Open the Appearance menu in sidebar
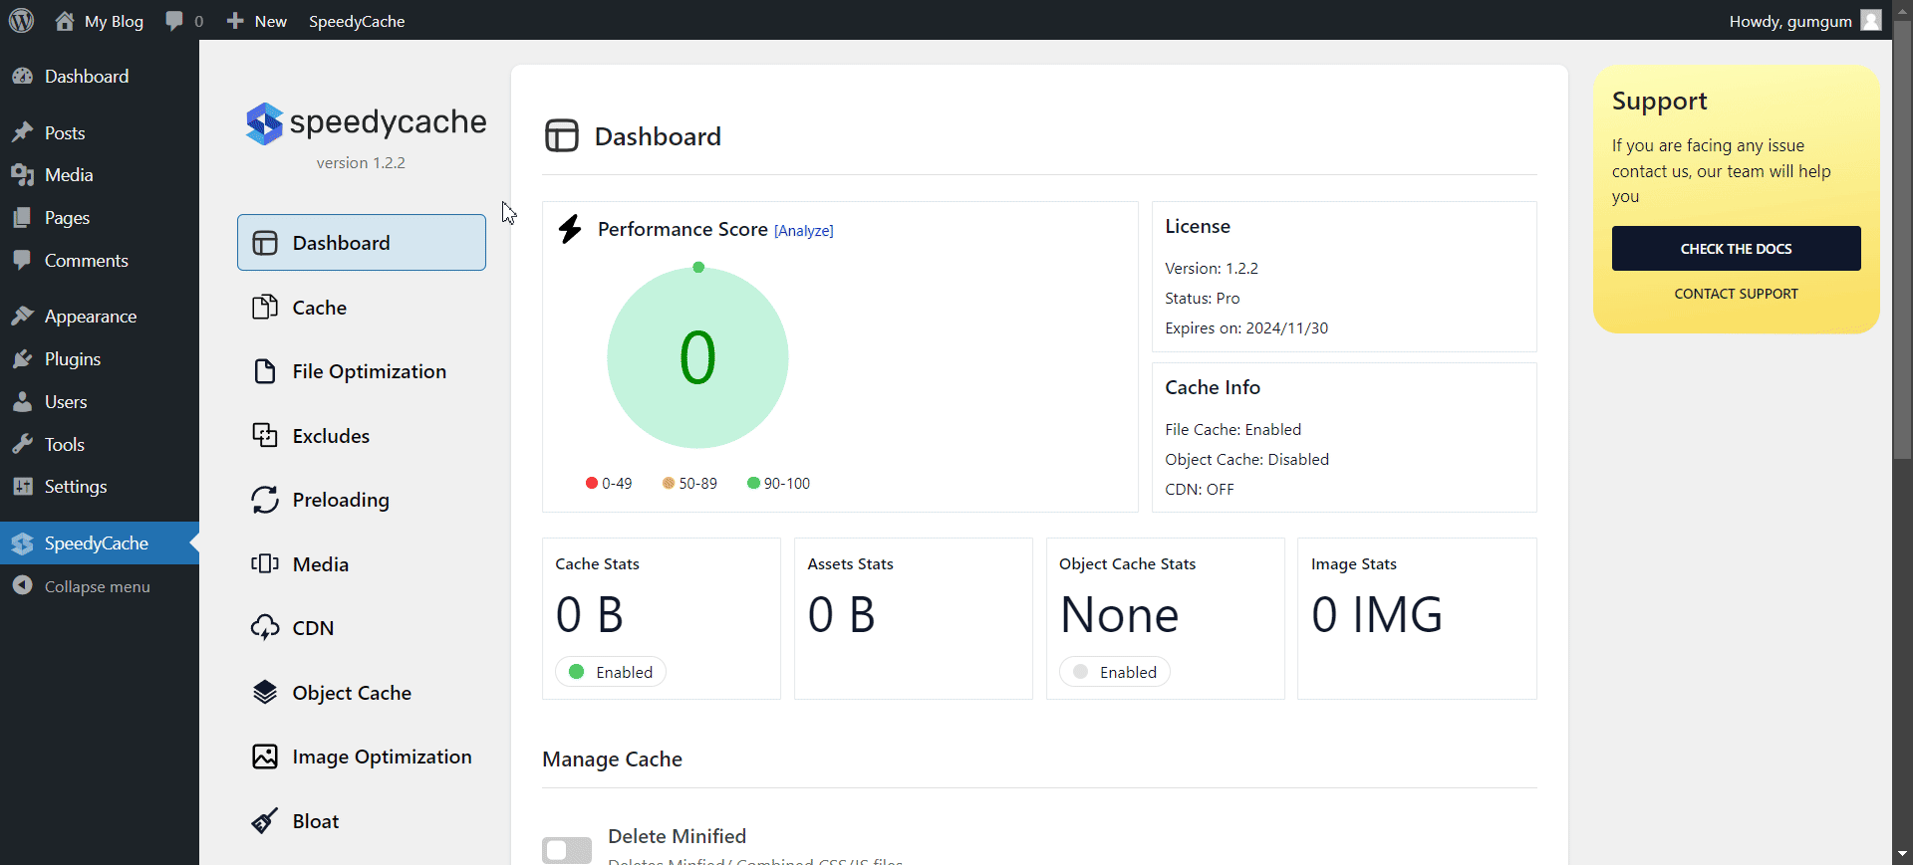Viewport: 1913px width, 865px height. point(100,317)
